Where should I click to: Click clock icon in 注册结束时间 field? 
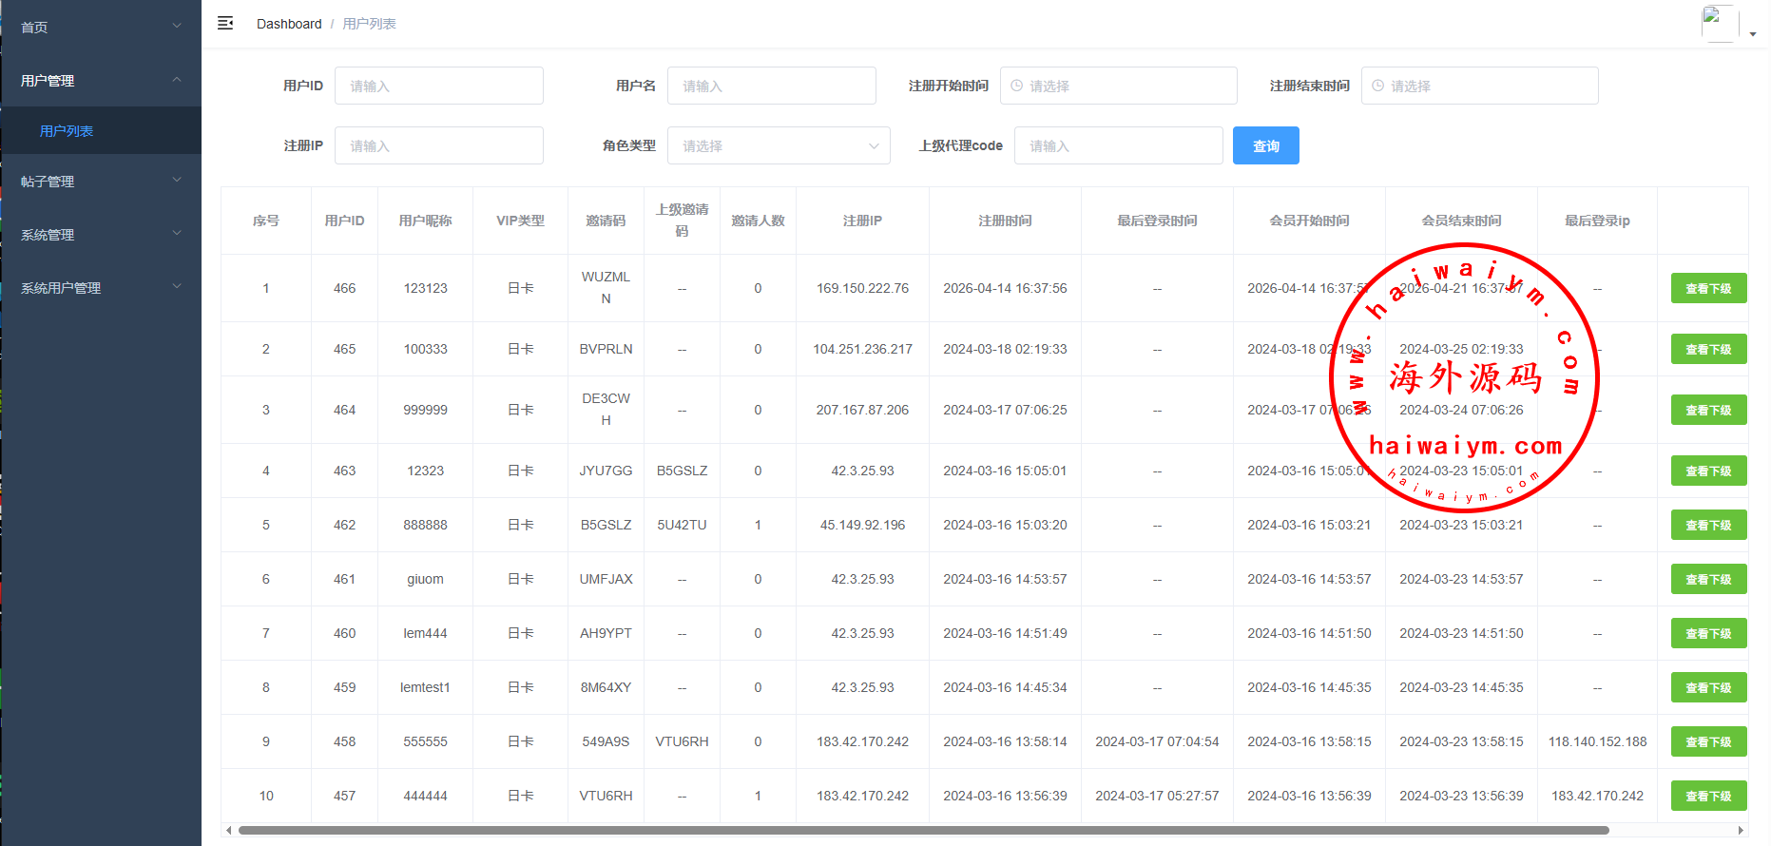point(1377,86)
